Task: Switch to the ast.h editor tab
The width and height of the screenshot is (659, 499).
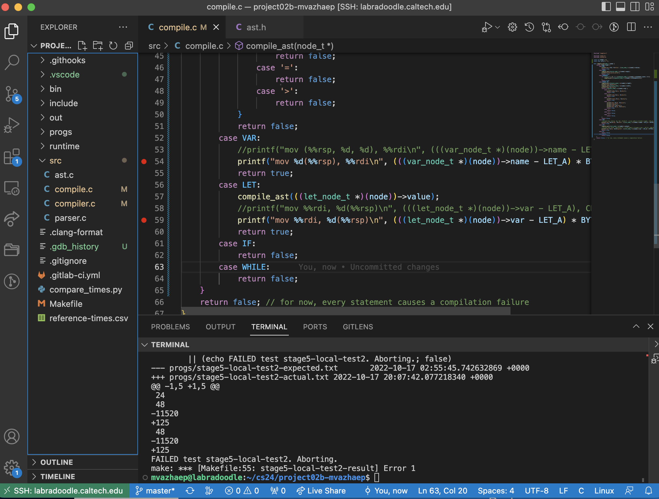Action: pos(256,27)
